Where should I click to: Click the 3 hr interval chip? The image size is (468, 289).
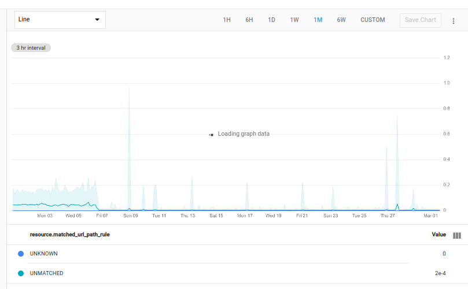[31, 48]
